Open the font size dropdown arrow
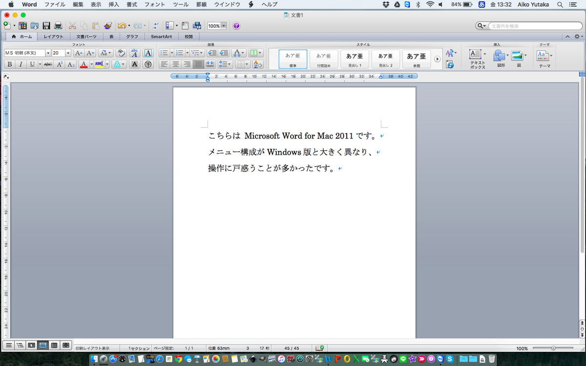 (x=68, y=53)
